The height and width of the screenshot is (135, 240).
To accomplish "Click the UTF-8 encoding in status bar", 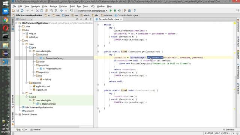I will point(226,133).
